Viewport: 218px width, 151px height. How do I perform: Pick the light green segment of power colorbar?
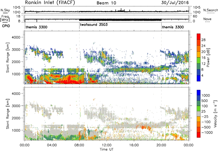coord(199,61)
